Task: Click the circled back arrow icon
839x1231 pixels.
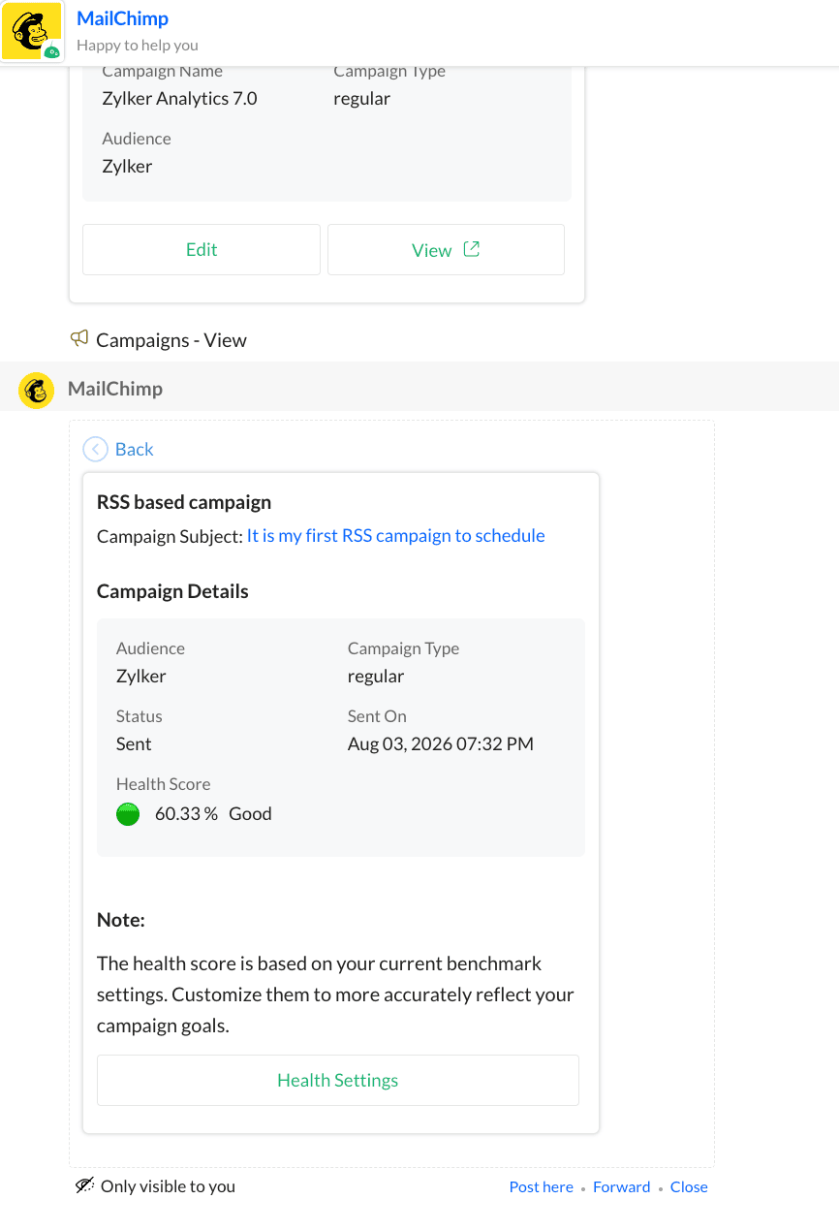Action: click(95, 449)
